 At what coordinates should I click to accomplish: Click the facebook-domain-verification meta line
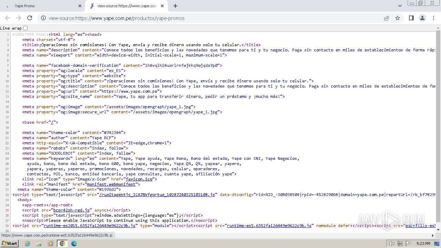click(x=122, y=65)
